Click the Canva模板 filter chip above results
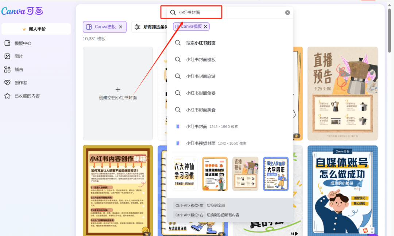The width and height of the screenshot is (394, 236). [105, 27]
